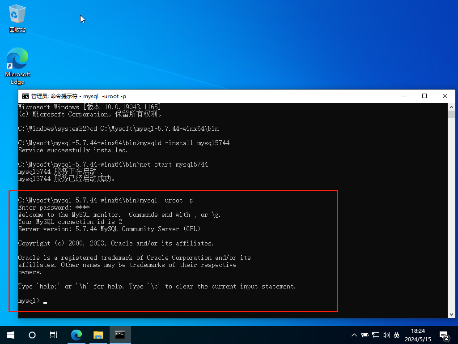The height and width of the screenshot is (344, 458).
Task: Open File Explorer from the taskbar
Action: [98, 335]
